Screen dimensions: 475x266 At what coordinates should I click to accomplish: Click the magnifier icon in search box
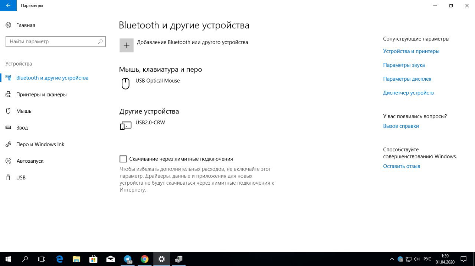pyautogui.click(x=100, y=42)
